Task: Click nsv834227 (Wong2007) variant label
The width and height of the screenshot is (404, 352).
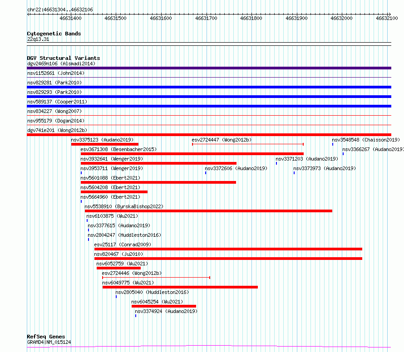Action: (x=54, y=111)
